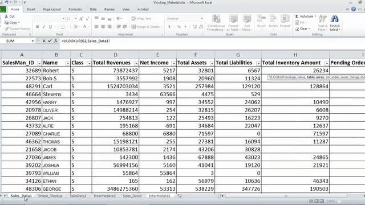Image resolution: width=365 pixels, height=205 pixels.
Task: Open the Page Layout ribbon tab
Action: point(52,9)
